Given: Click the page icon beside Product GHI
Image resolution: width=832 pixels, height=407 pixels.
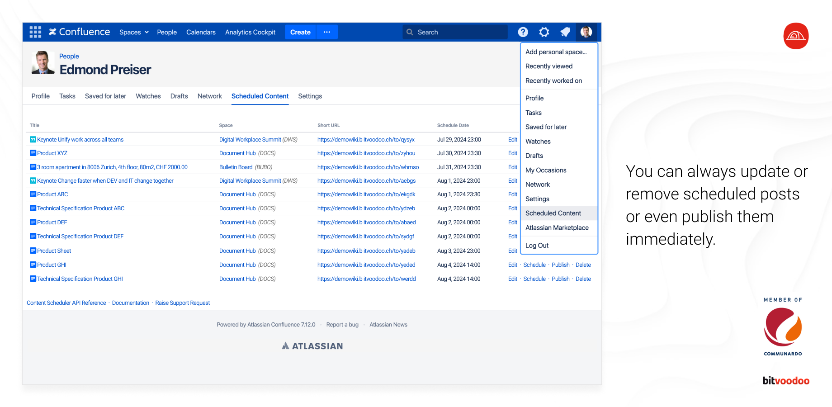Looking at the screenshot, I should (x=33, y=265).
